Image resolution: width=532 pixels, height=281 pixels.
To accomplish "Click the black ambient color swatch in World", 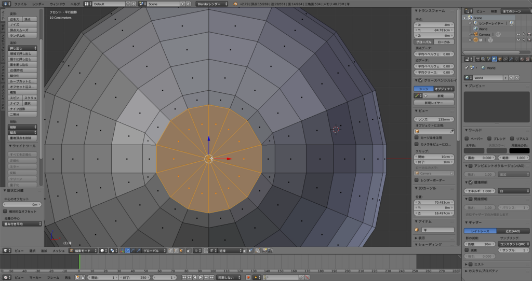I will (519, 151).
